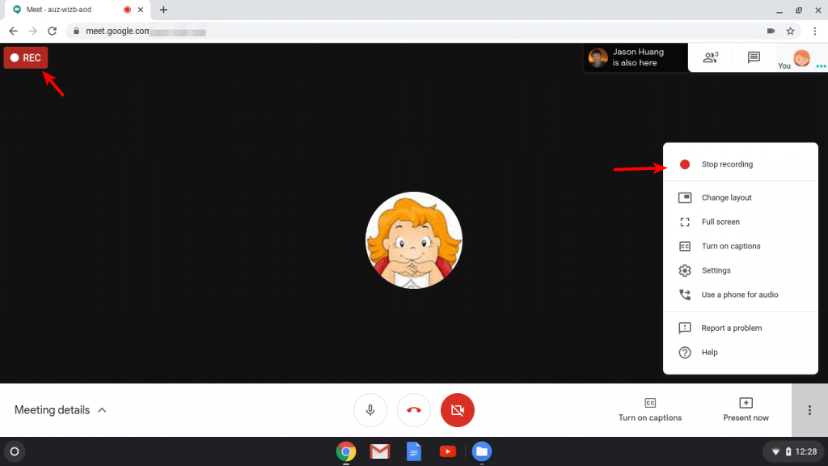Click the change layout icon
Viewport: 828px width, 466px height.
point(684,197)
